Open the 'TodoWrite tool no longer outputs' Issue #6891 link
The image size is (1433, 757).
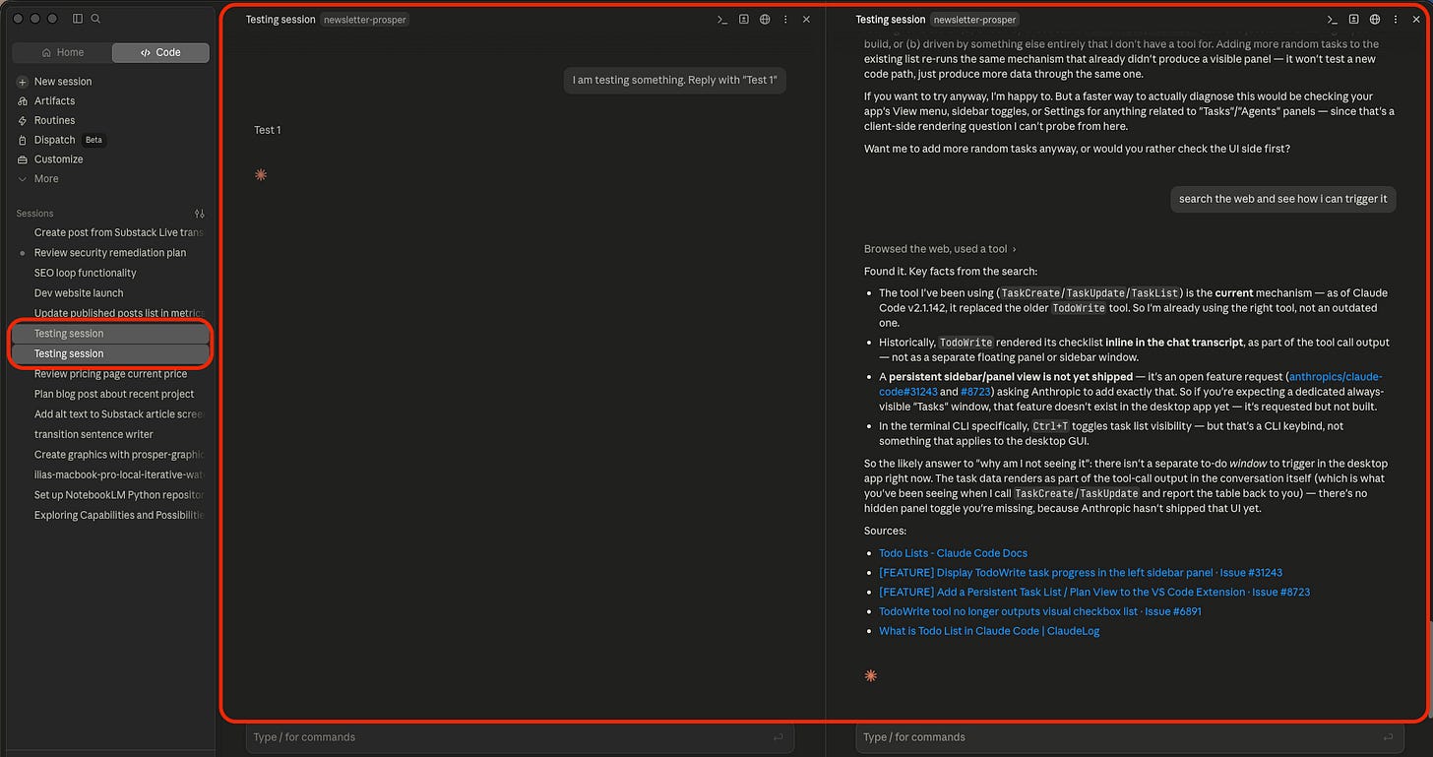click(1040, 611)
